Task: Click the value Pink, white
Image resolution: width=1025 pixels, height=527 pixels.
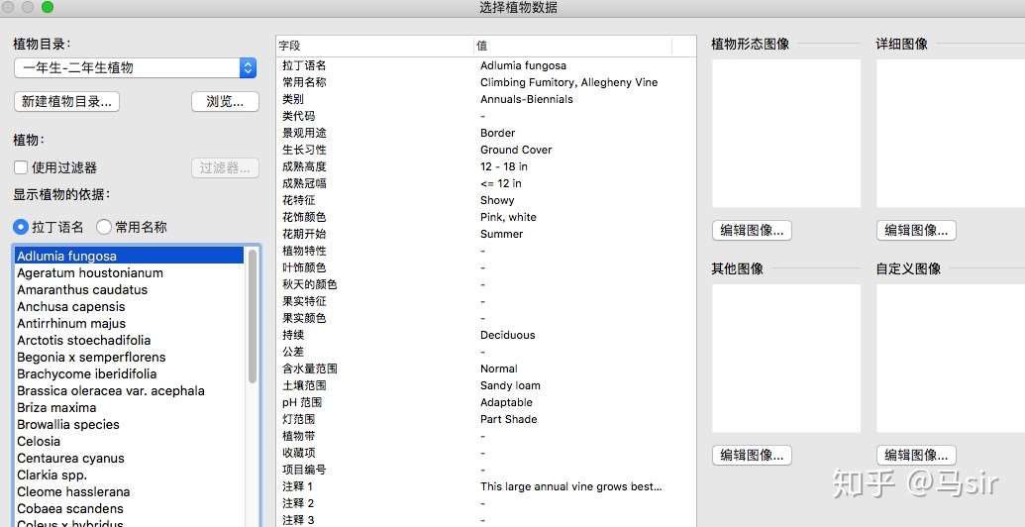Action: (x=508, y=217)
